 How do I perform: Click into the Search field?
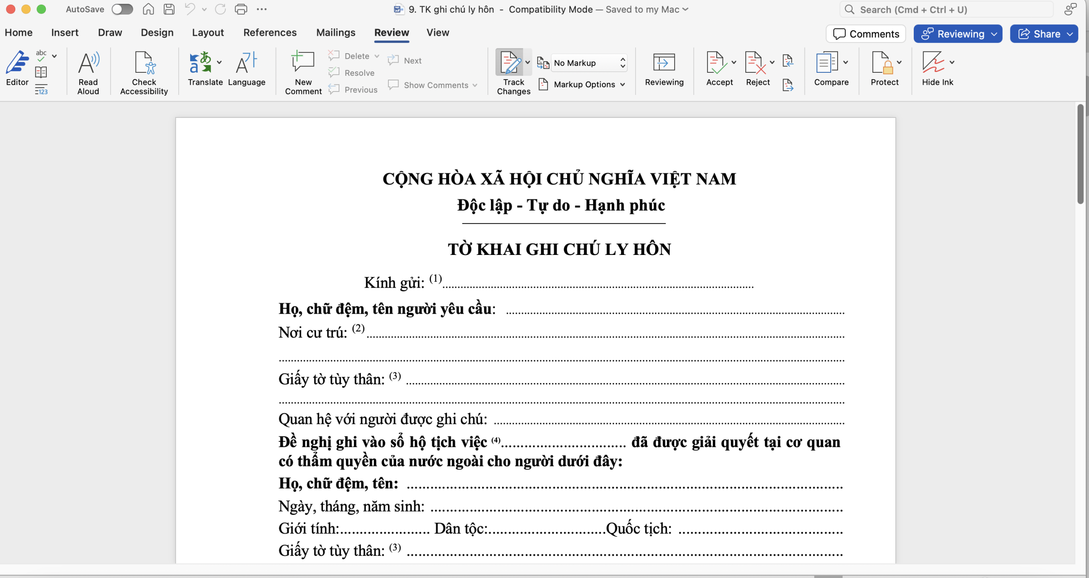click(x=946, y=9)
